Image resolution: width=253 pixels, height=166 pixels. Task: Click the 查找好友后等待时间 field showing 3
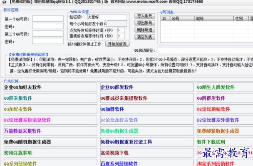pos(121,36)
